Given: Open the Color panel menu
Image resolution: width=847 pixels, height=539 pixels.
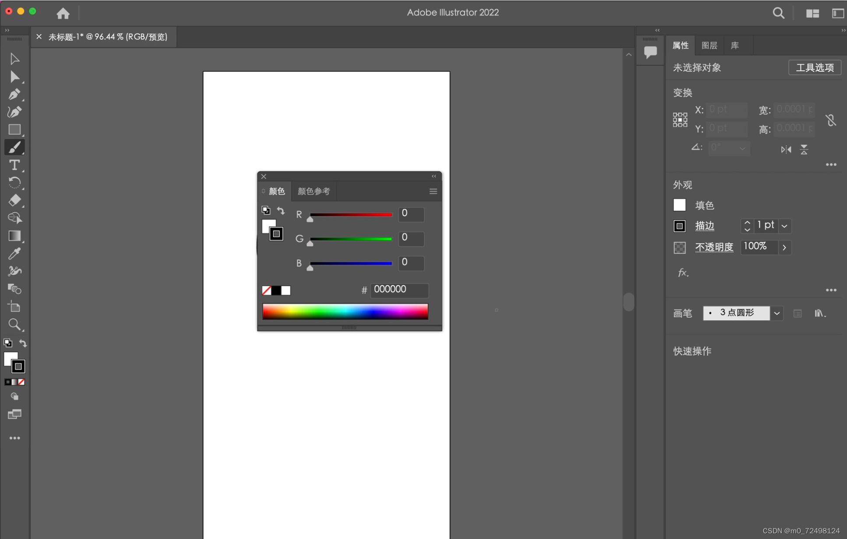Looking at the screenshot, I should [x=433, y=191].
